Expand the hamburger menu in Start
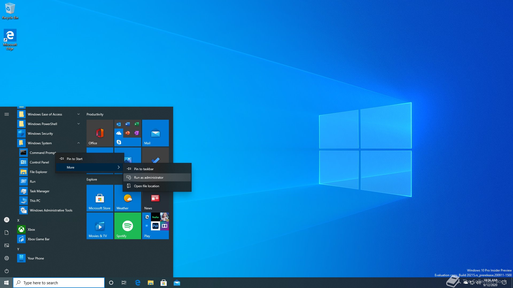Screen dimensions: 513x288 [7, 114]
